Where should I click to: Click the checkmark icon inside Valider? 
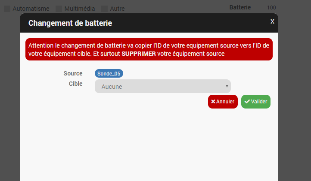click(x=247, y=102)
